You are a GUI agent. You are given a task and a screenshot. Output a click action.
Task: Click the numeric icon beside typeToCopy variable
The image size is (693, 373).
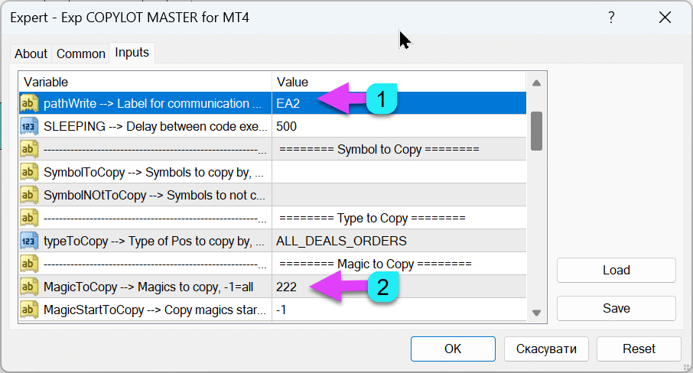pos(30,241)
